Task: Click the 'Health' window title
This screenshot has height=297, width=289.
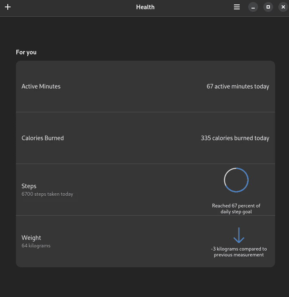Action: click(x=146, y=7)
